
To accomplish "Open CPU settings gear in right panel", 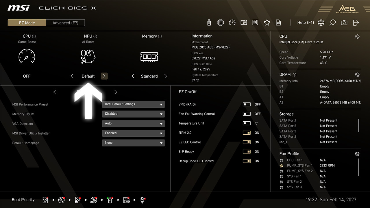I will (357, 36).
